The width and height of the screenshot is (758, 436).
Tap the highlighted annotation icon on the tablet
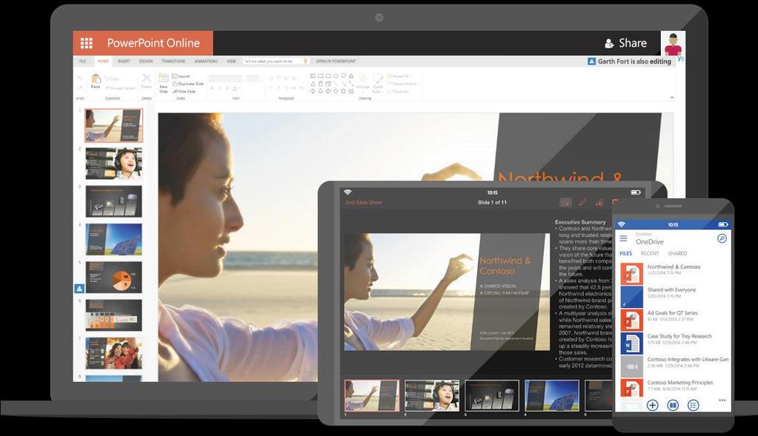click(x=565, y=203)
